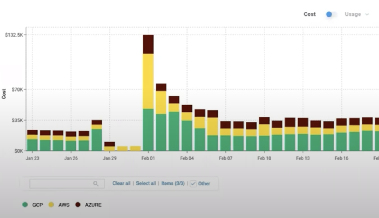Click the $132.5K y-axis label
Screen dimensions: 379x218
[14, 35]
